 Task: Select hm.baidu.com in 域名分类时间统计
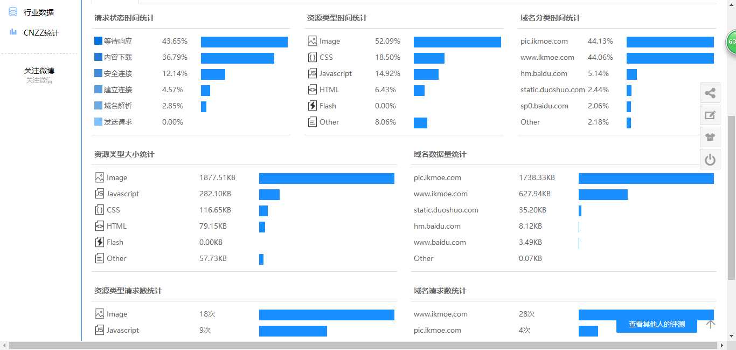(x=544, y=73)
